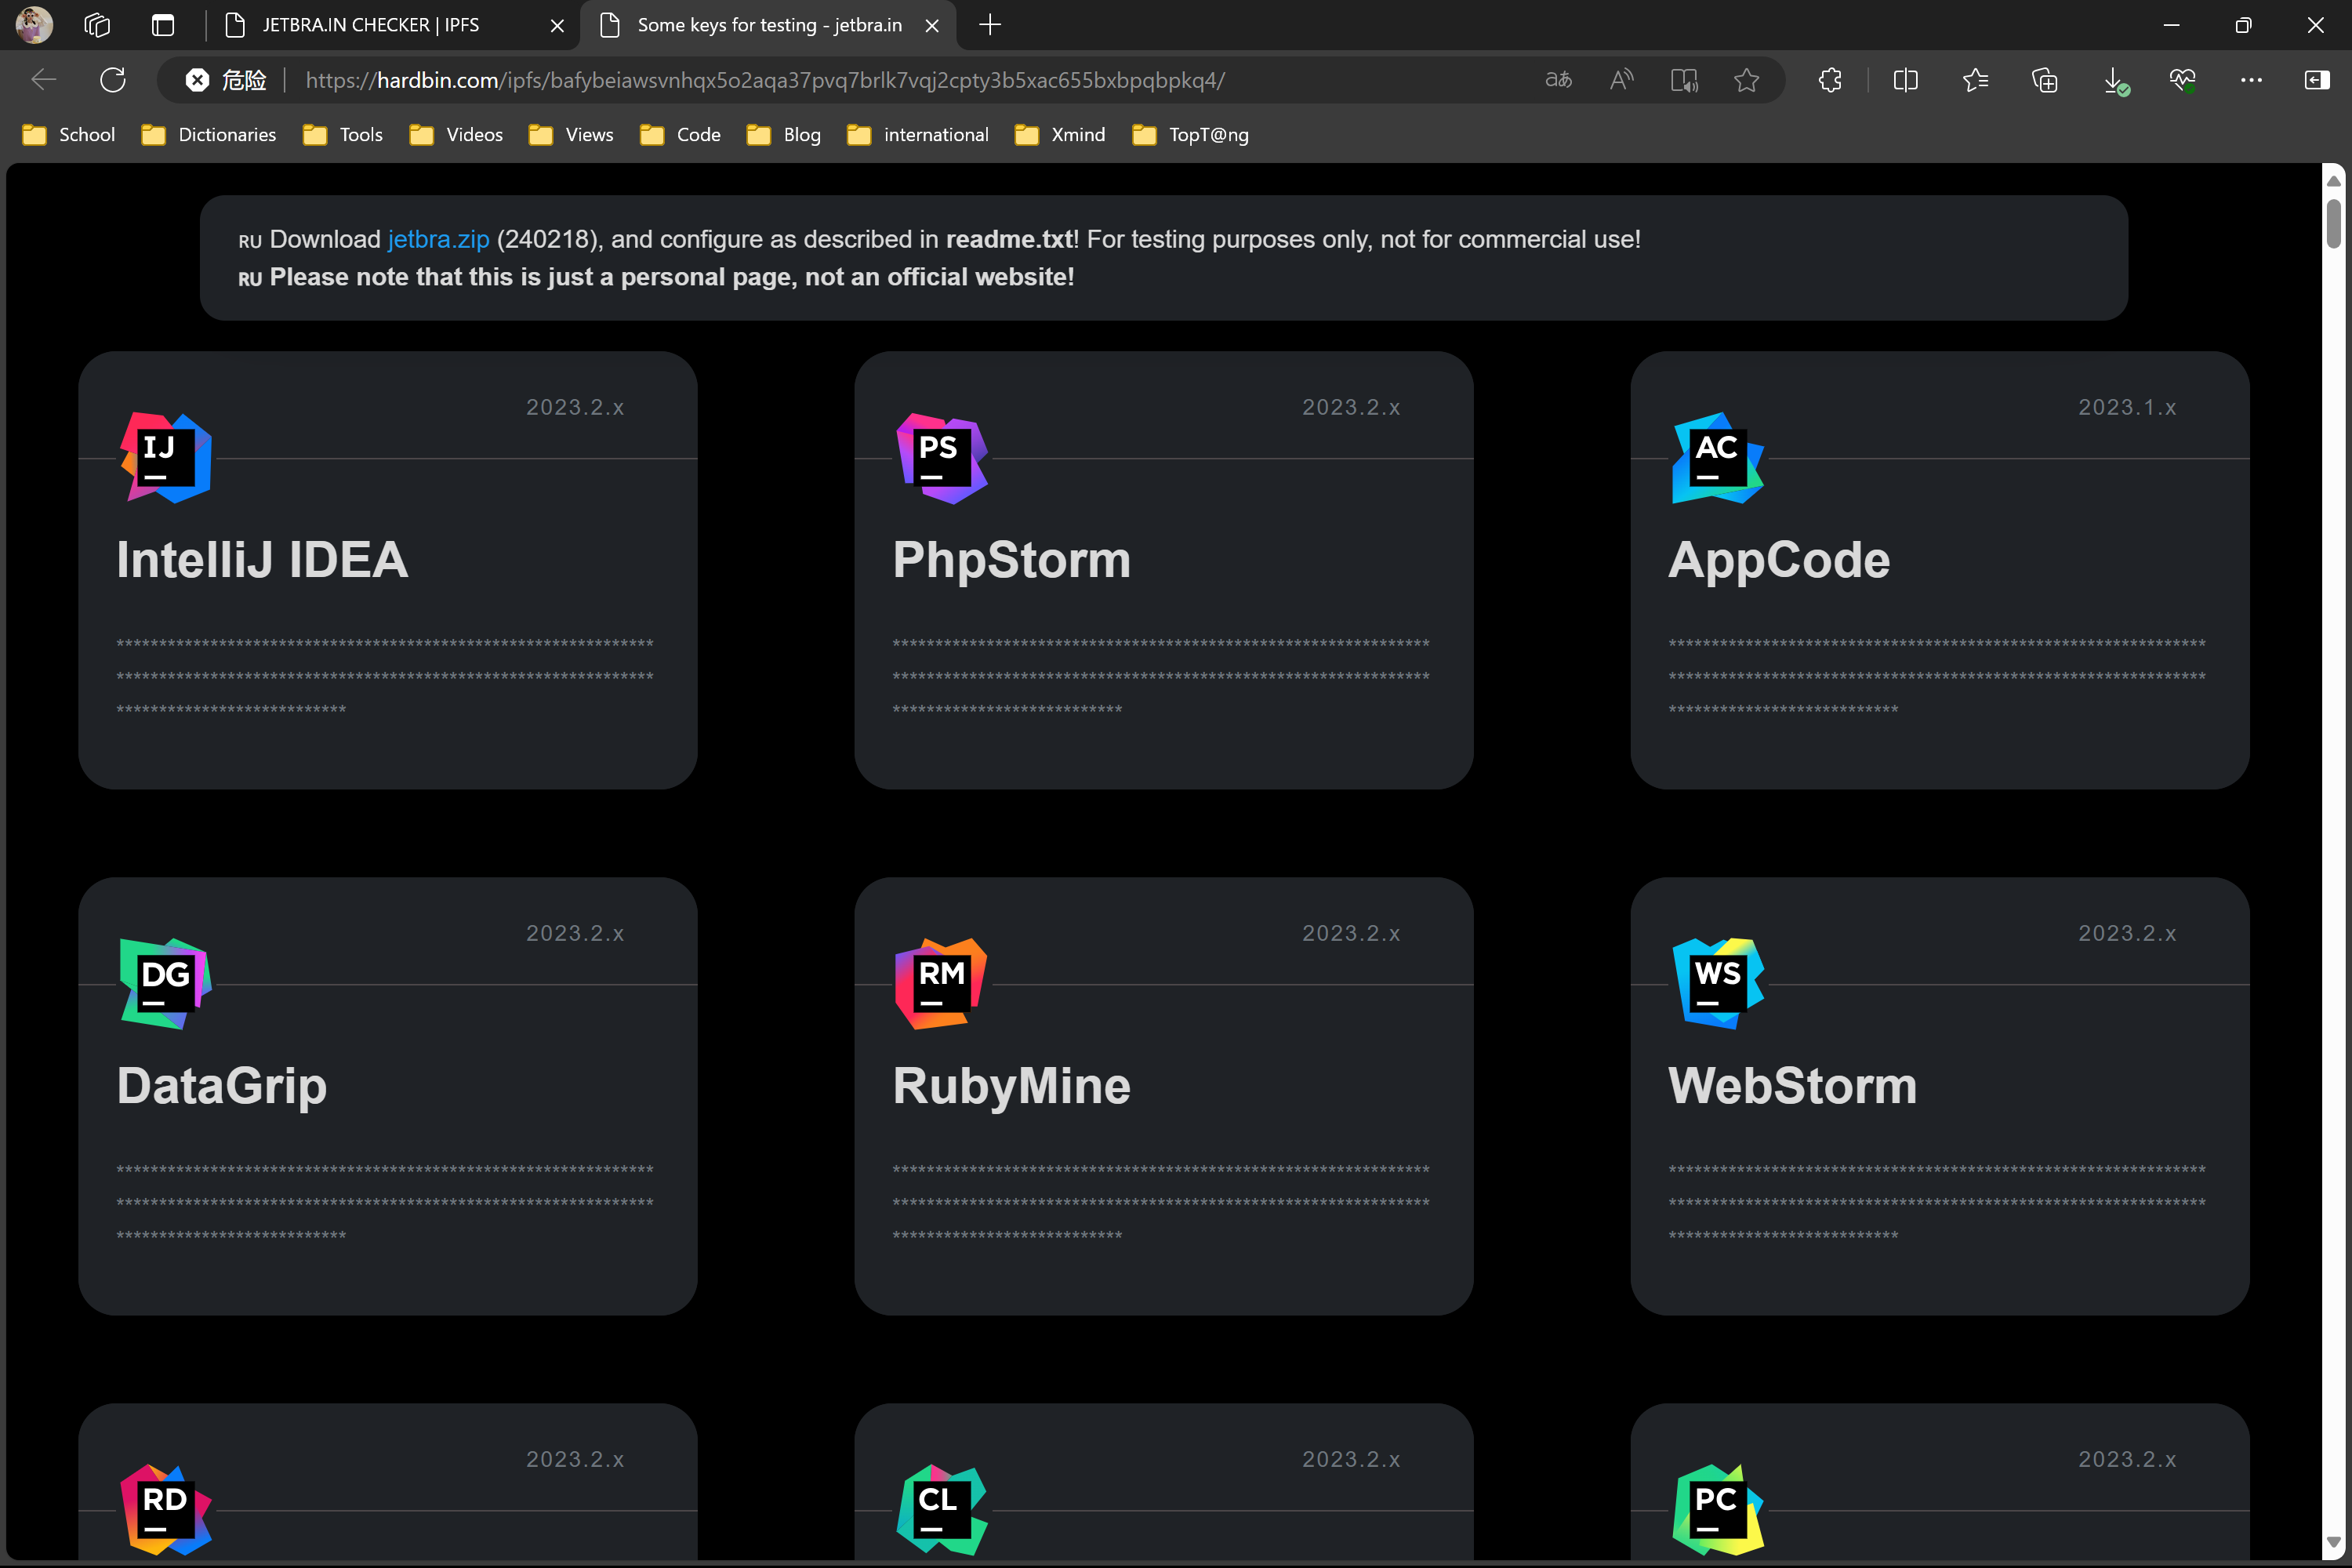Toggle the split screen icon

(x=1906, y=80)
